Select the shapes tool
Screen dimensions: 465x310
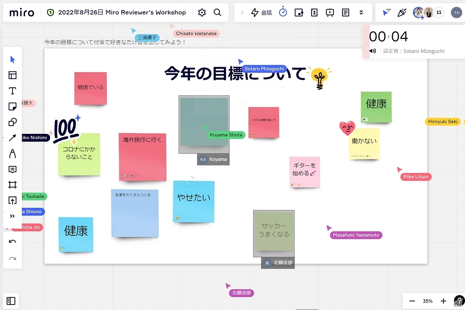click(x=12, y=122)
